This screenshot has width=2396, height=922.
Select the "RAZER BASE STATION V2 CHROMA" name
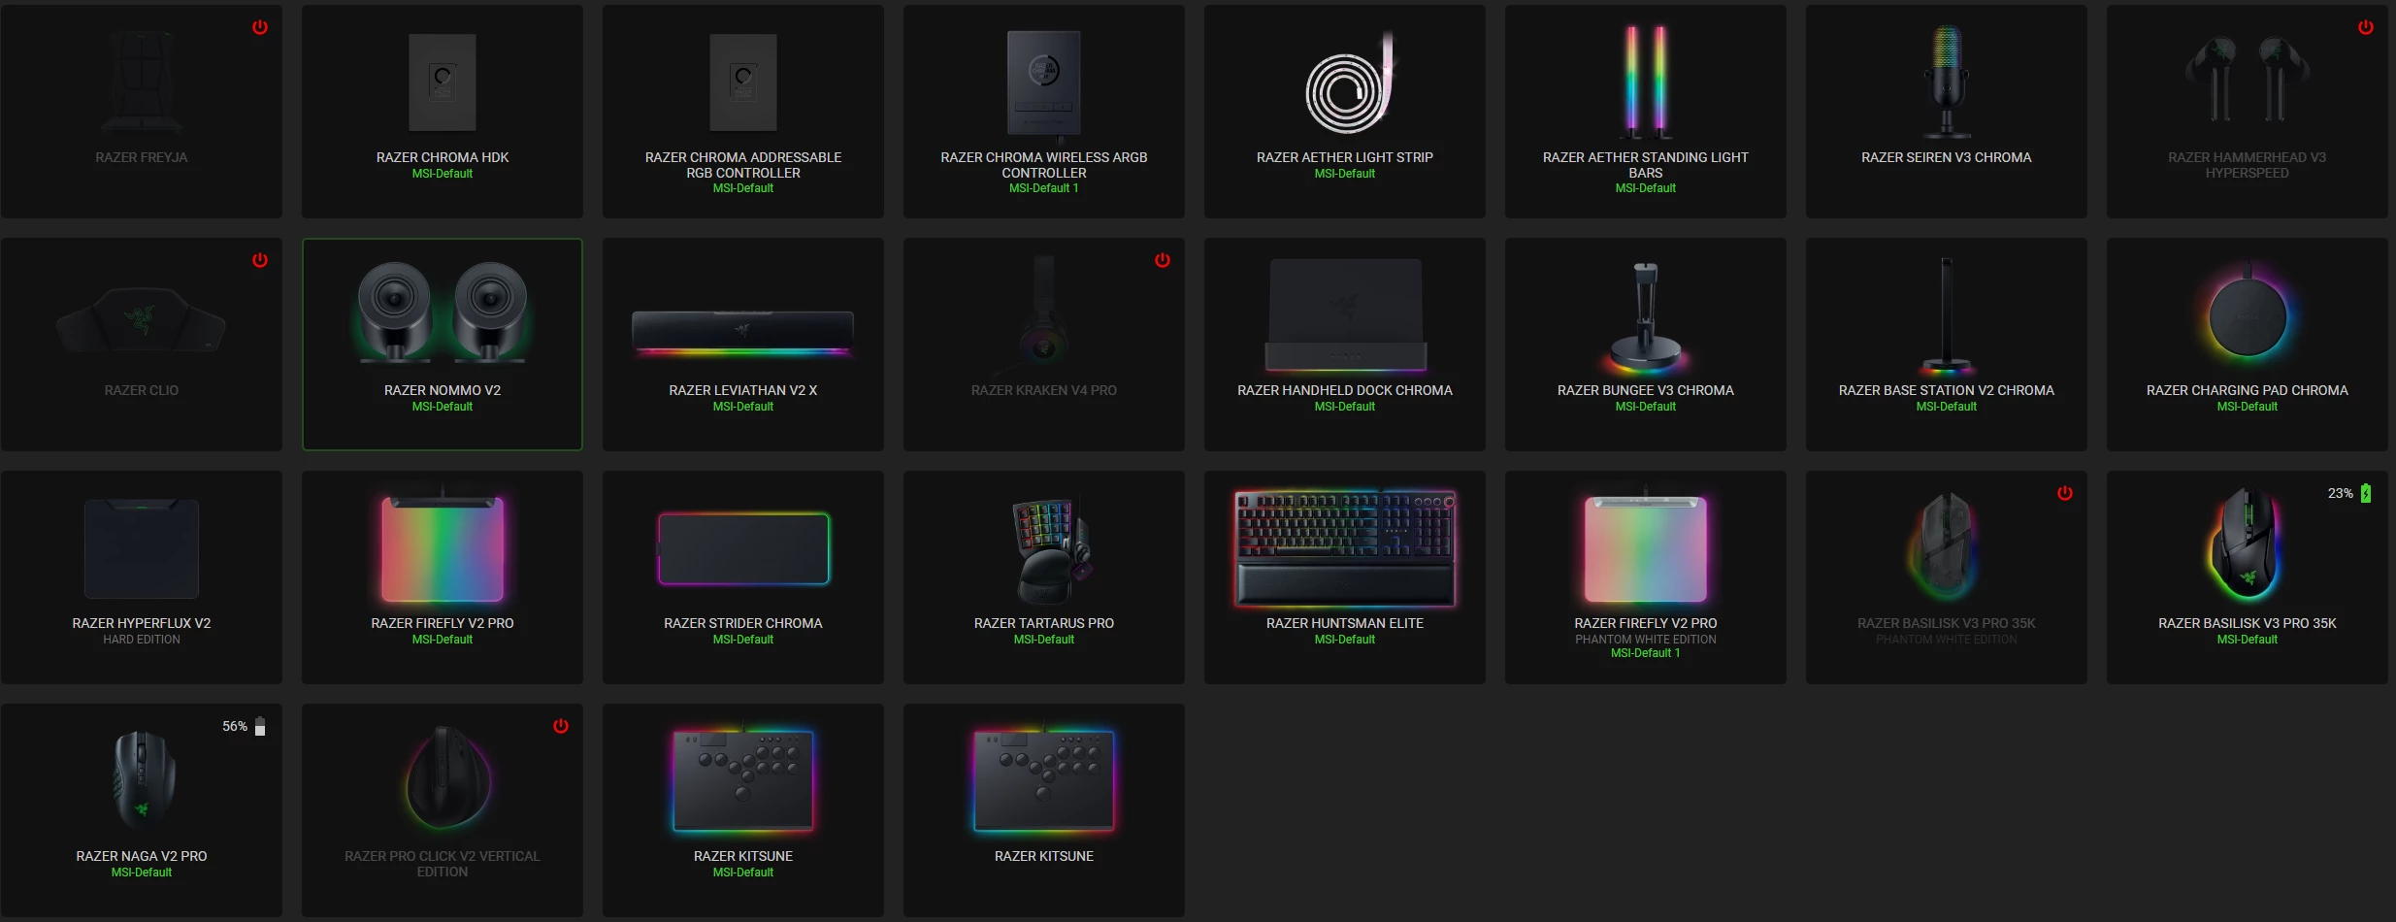click(1947, 390)
